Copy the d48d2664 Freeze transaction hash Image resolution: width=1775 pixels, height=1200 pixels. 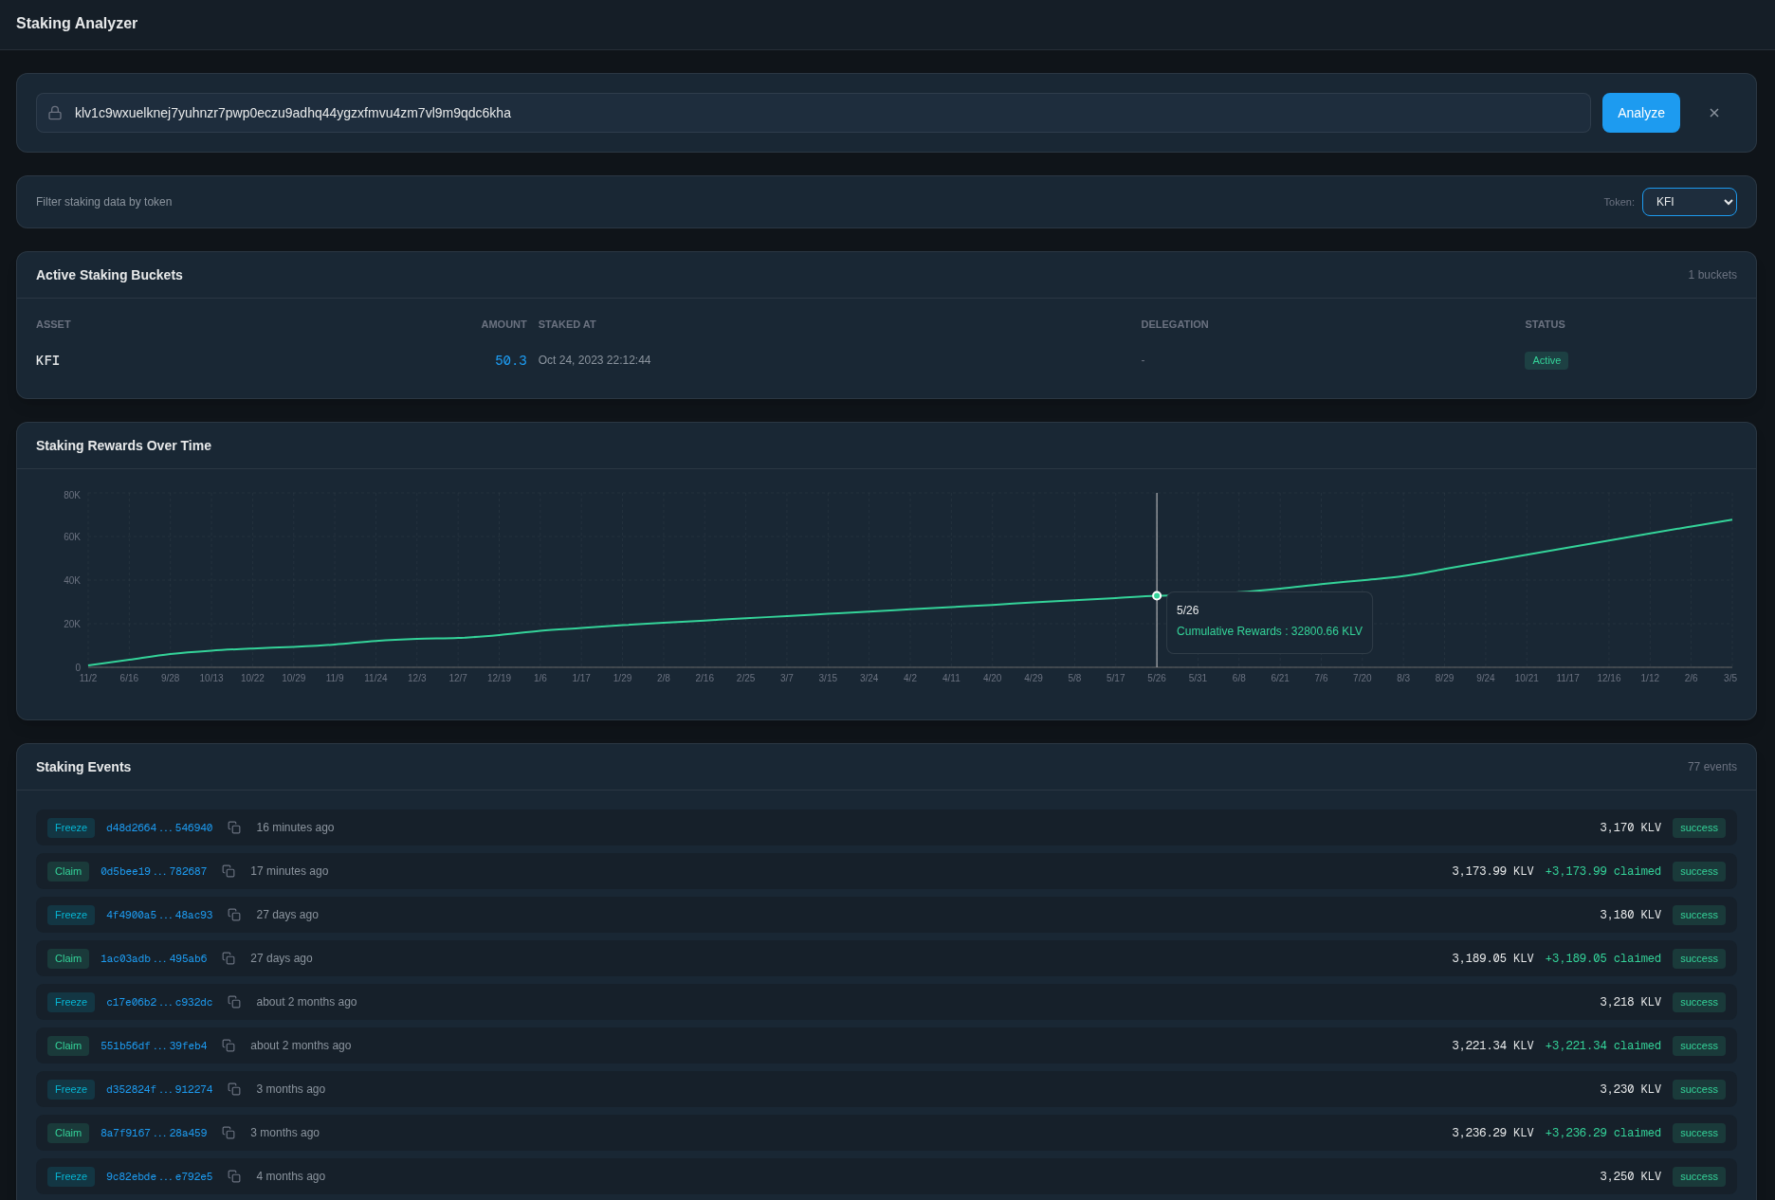click(x=234, y=827)
